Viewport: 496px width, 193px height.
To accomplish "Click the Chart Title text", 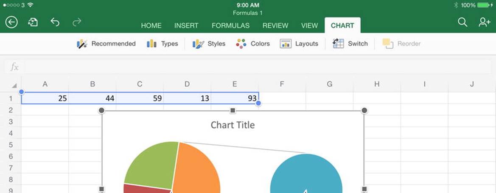I will point(233,125).
